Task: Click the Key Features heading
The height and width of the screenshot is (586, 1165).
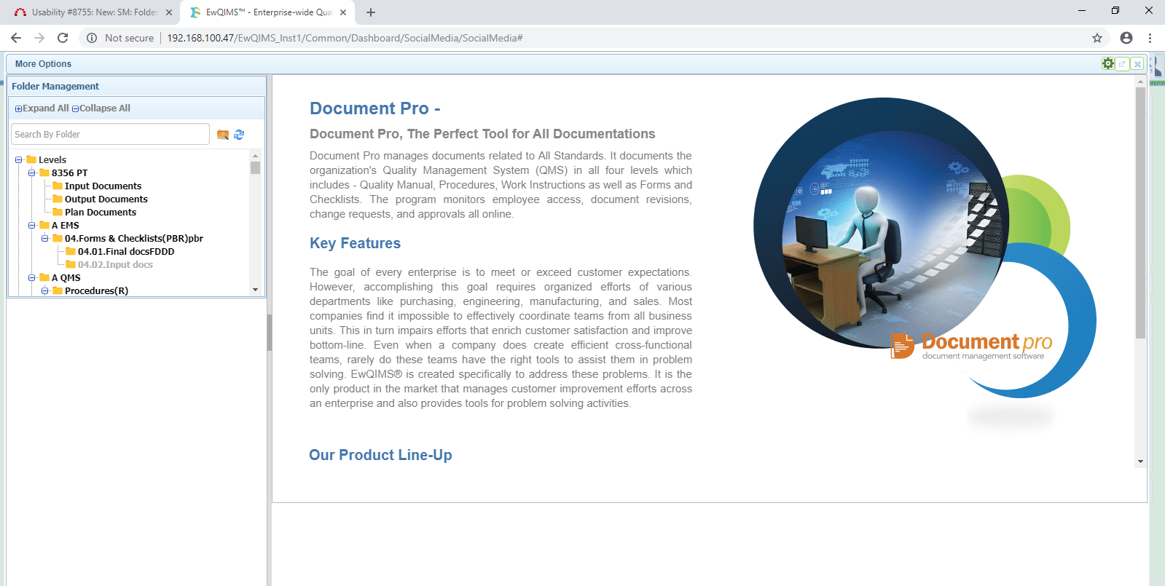Action: click(x=355, y=243)
